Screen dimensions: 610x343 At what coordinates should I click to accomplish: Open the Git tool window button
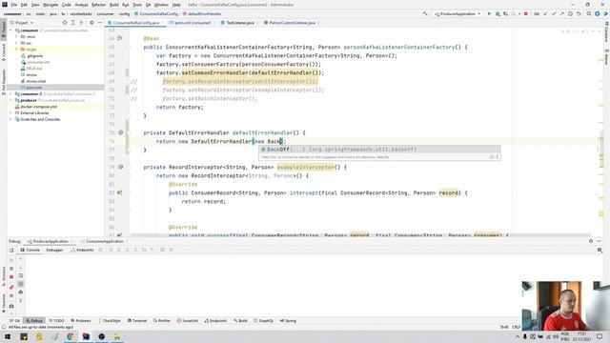click(15, 321)
